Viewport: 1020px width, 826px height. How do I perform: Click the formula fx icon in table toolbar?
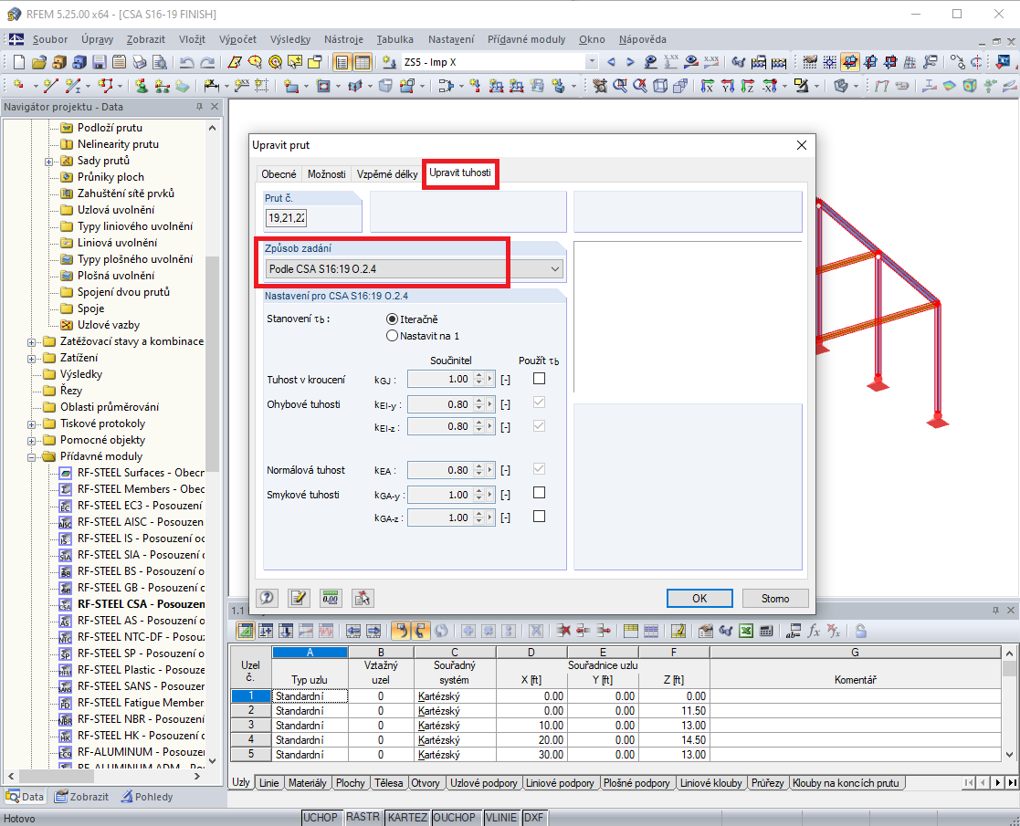[x=813, y=631]
